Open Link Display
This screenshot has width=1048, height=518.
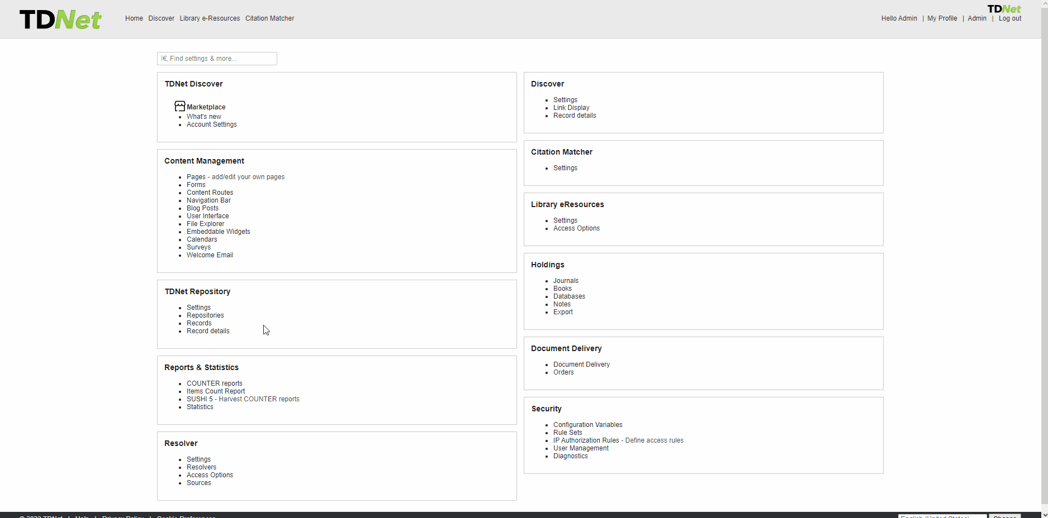pos(571,108)
